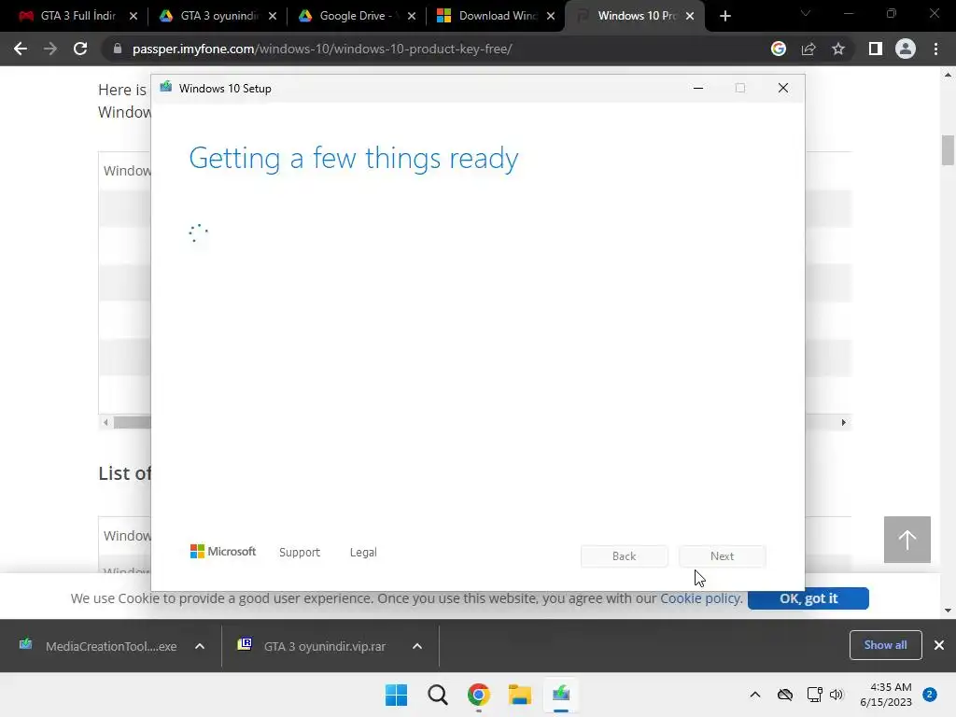Open Chrome three-dot menu

pos(935,49)
